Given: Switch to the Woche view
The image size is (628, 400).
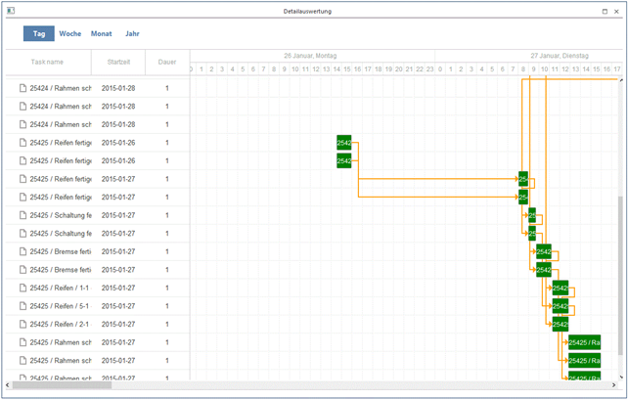Looking at the screenshot, I should click(69, 33).
